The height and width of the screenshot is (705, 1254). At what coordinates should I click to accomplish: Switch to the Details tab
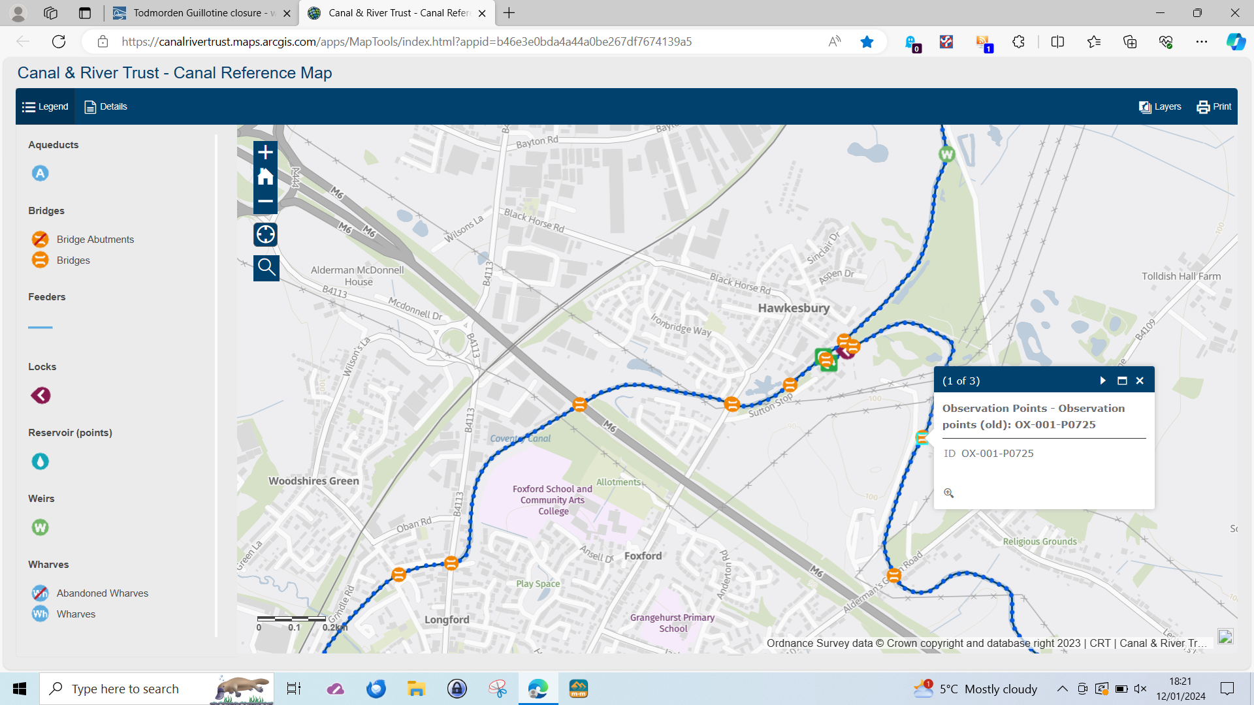point(106,106)
